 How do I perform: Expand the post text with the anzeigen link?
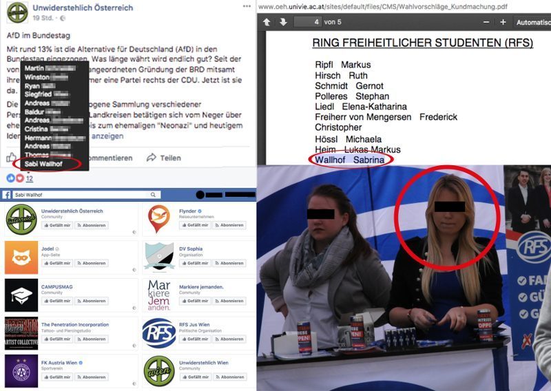[x=107, y=136]
